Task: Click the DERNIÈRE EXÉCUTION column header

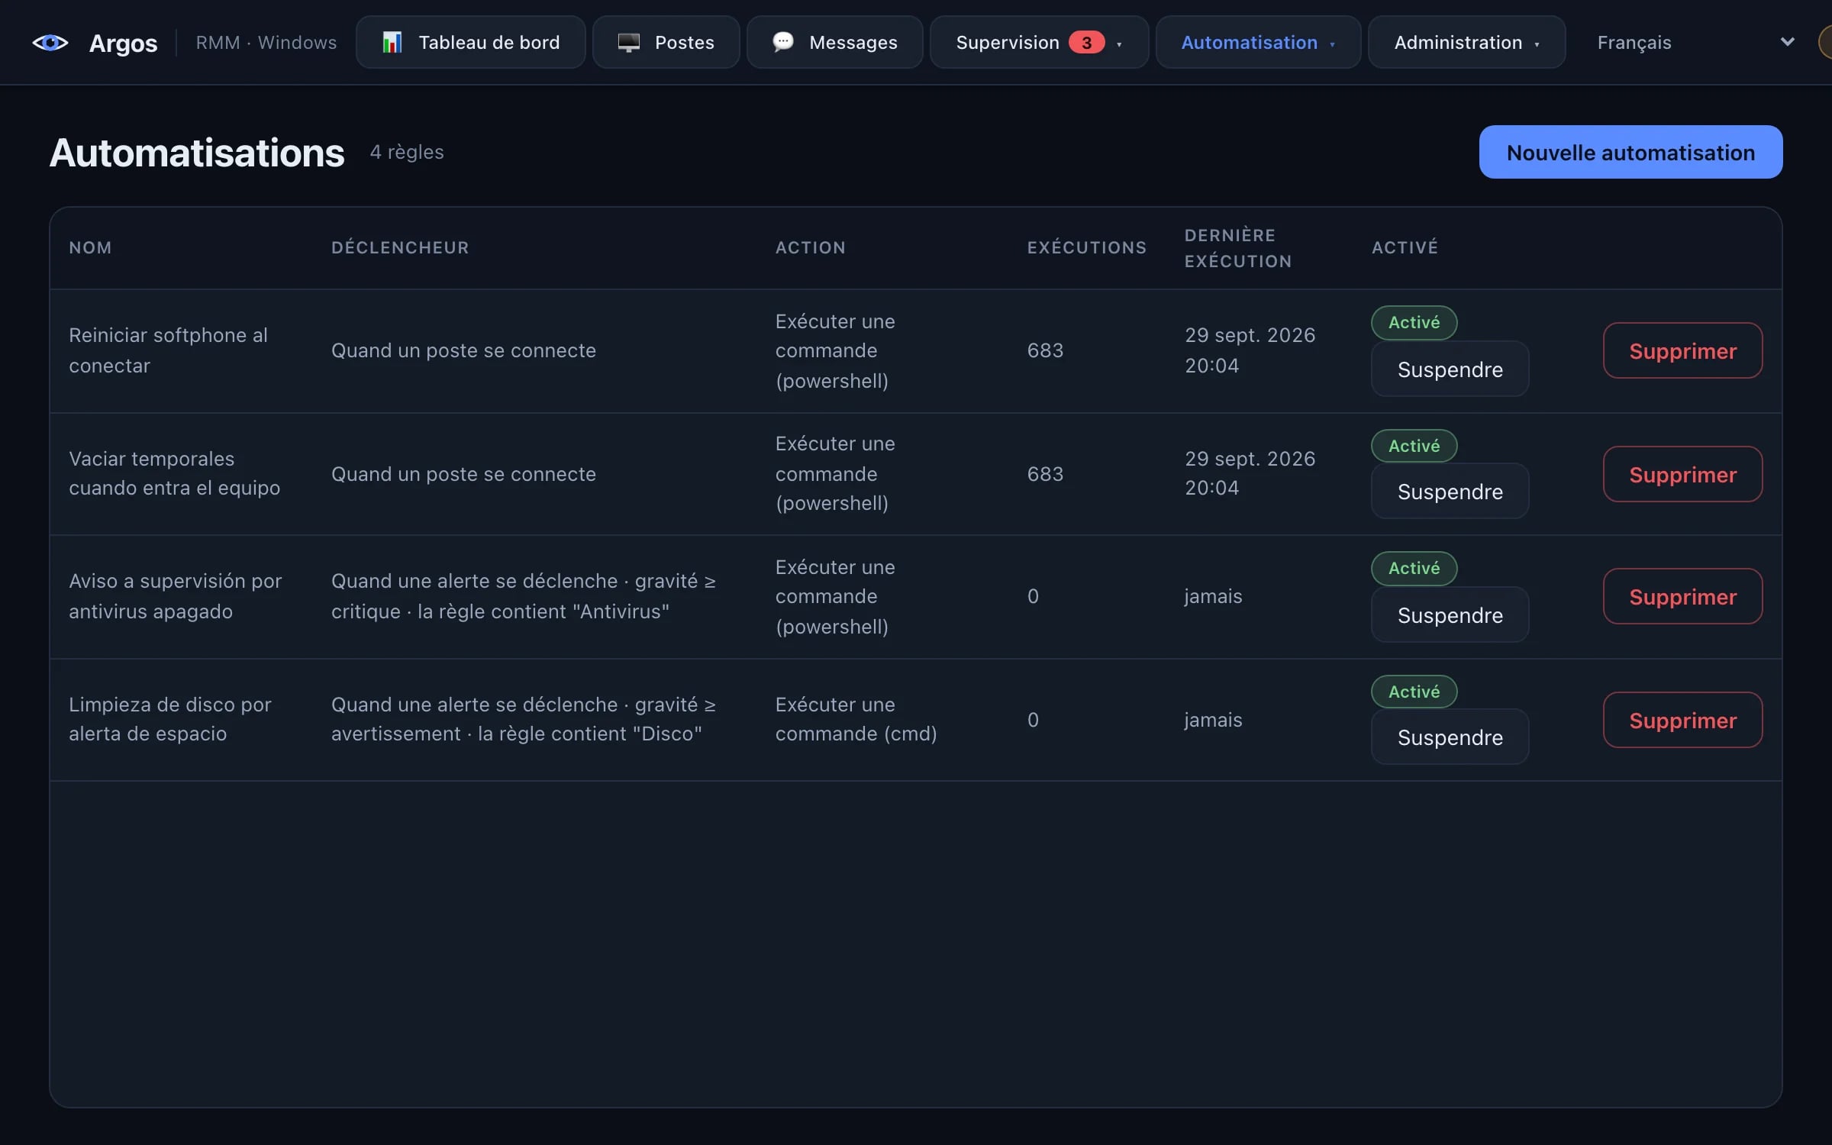Action: pyautogui.click(x=1237, y=248)
